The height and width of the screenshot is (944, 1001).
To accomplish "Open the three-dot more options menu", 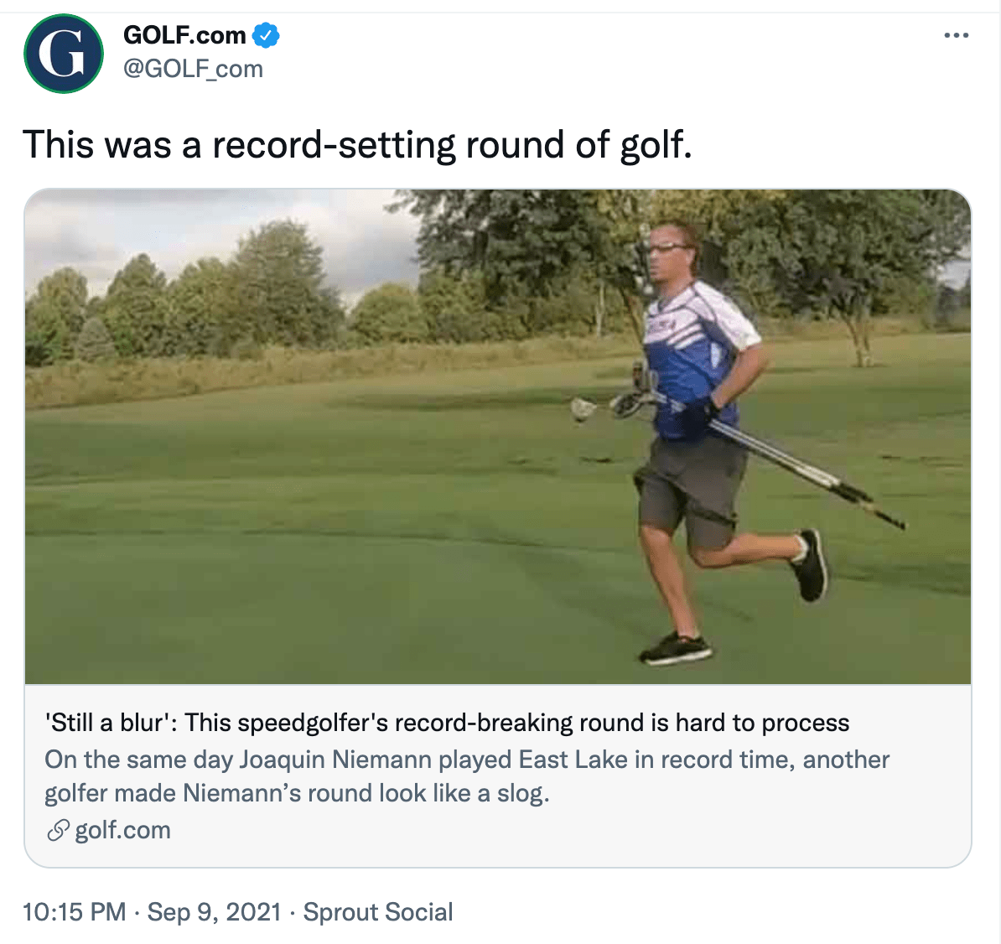I will [956, 35].
